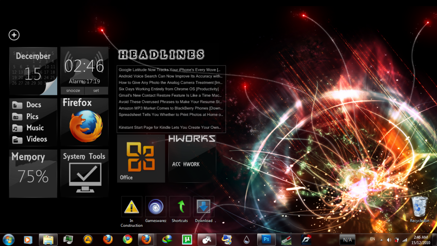The width and height of the screenshot is (437, 246).
Task: Open the Six Days on Chrome OS headline
Action: pyautogui.click(x=170, y=89)
